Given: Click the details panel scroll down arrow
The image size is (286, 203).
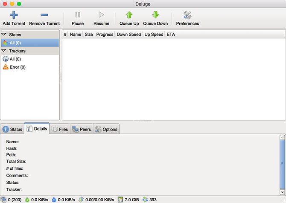Looking at the screenshot, I should point(282,192).
